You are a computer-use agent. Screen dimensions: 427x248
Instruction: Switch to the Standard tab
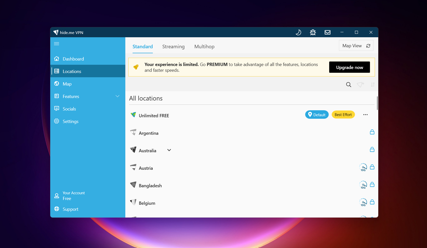tap(143, 46)
